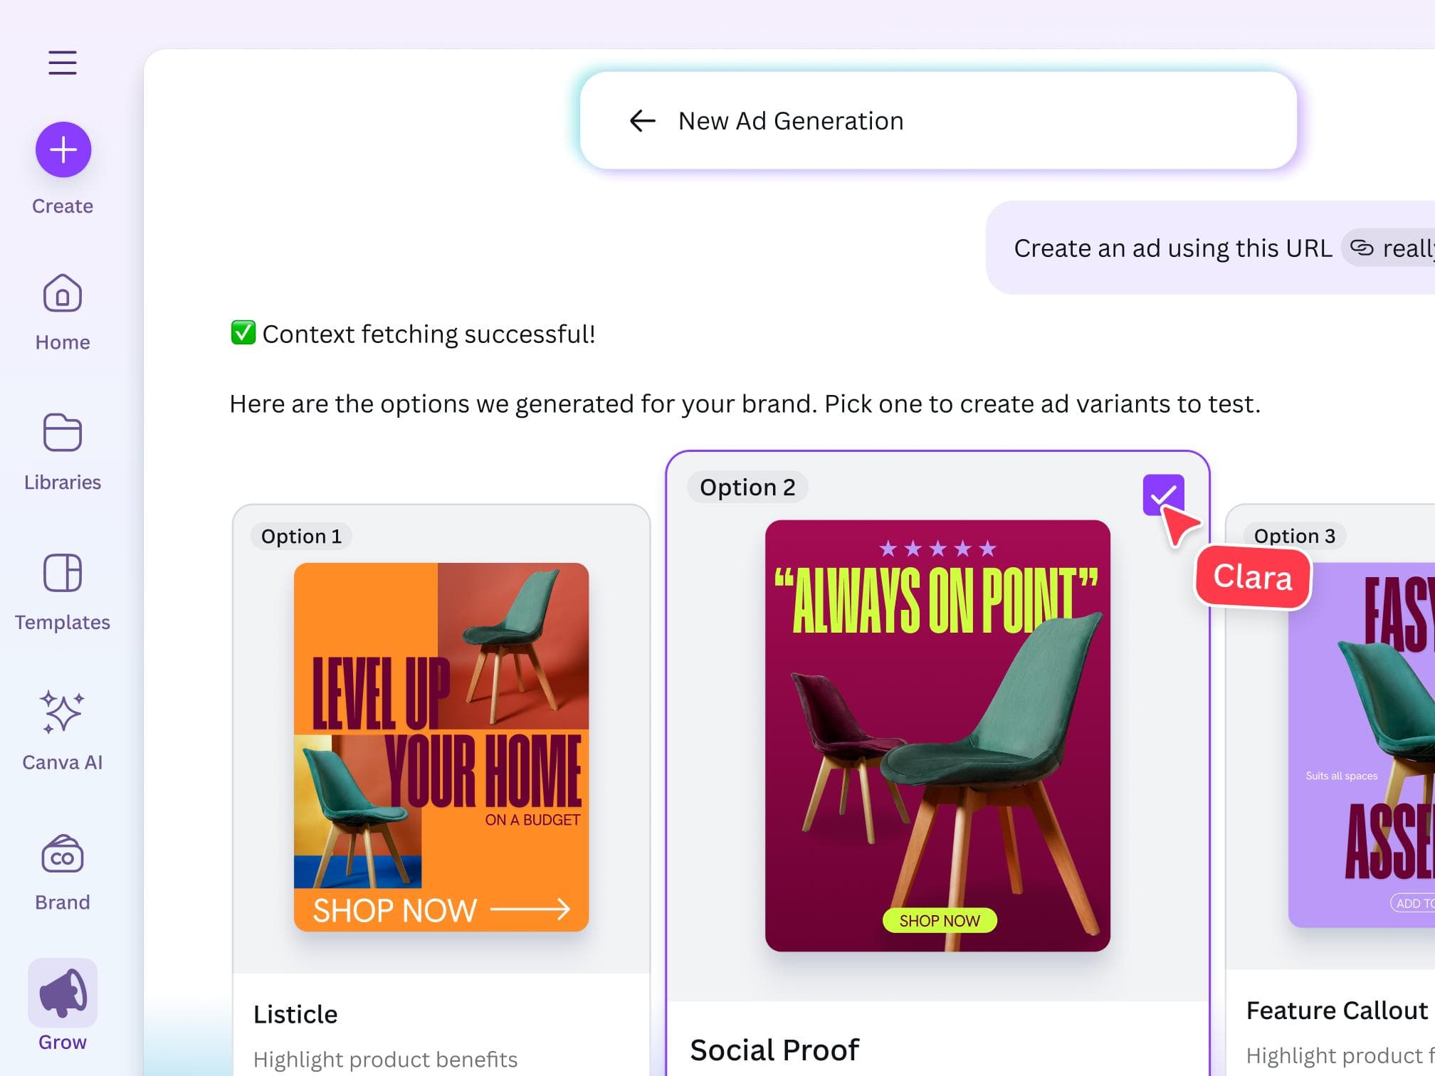Open the hamburger menu icon
Screen dimensions: 1435x1076
[63, 63]
